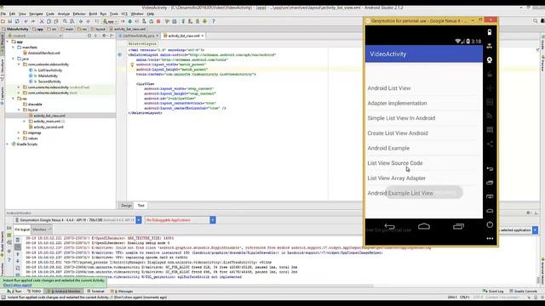Image resolution: width=545 pixels, height=306 pixels.
Task: Open the TODO tool window tab
Action: tap(34, 291)
